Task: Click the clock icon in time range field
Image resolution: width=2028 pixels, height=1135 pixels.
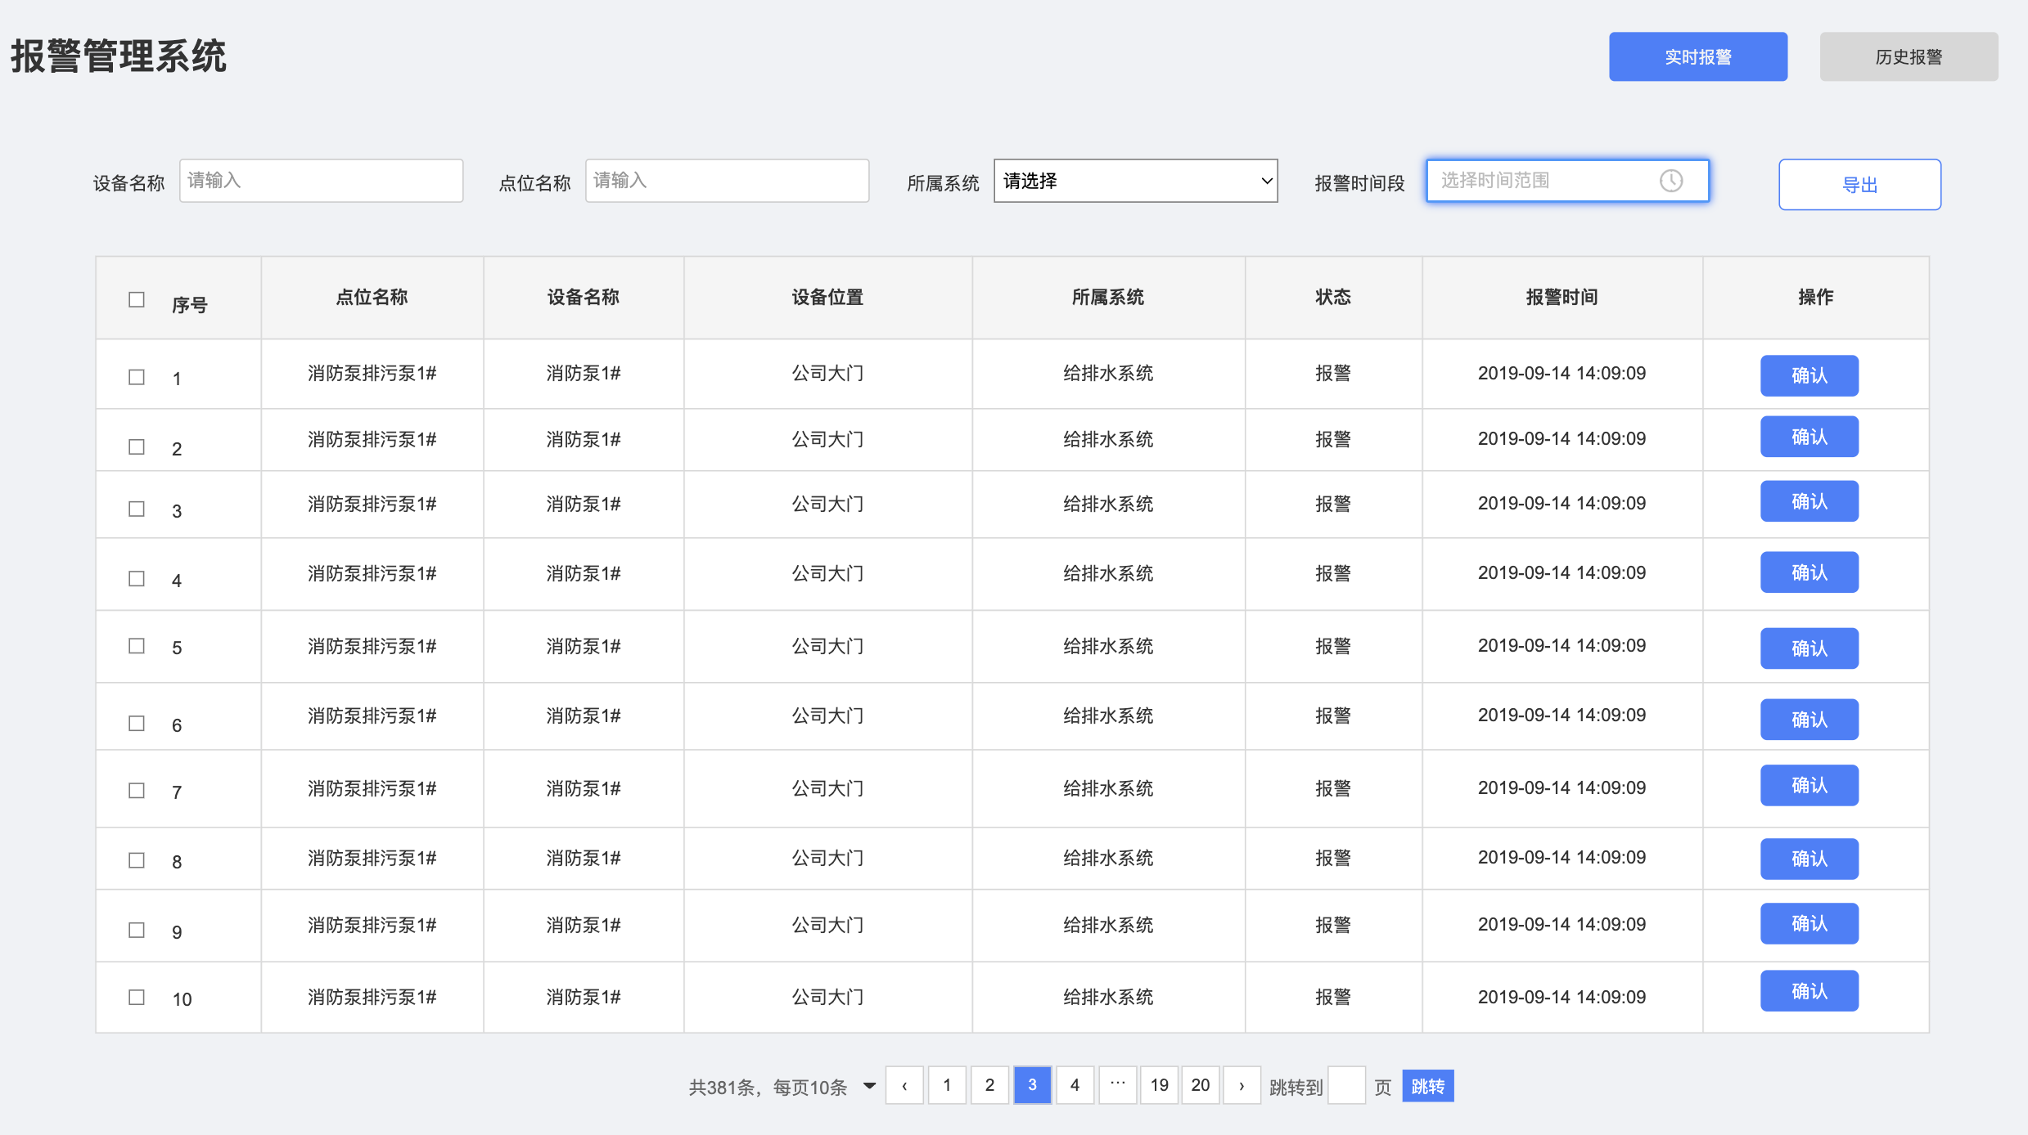Action: 1670,181
